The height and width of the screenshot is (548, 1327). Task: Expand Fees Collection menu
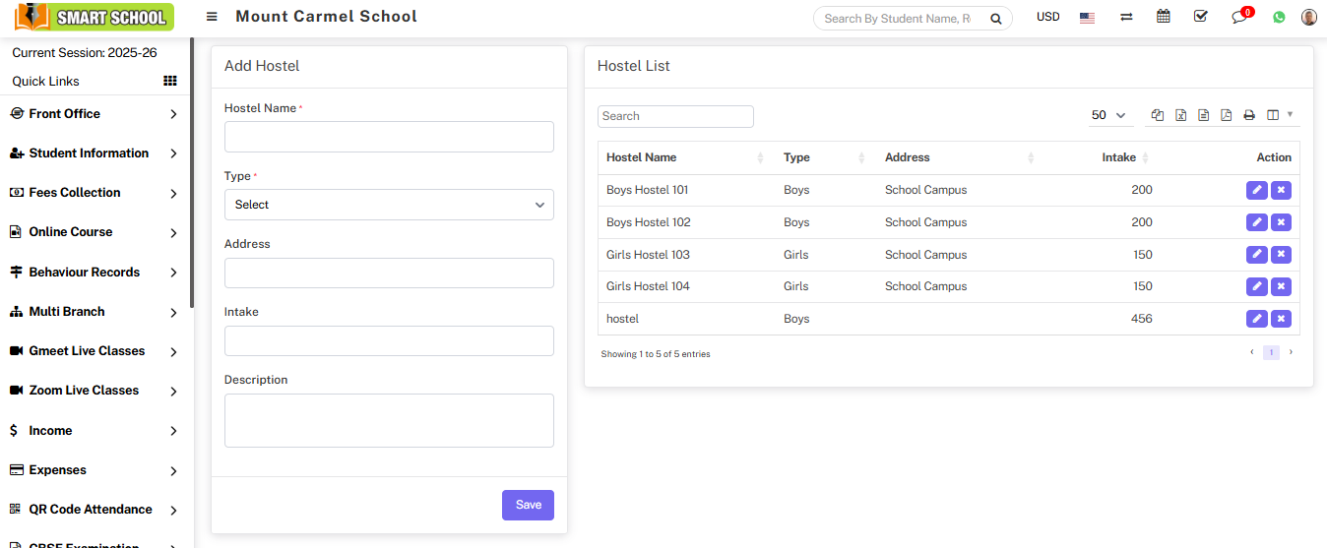(94, 193)
